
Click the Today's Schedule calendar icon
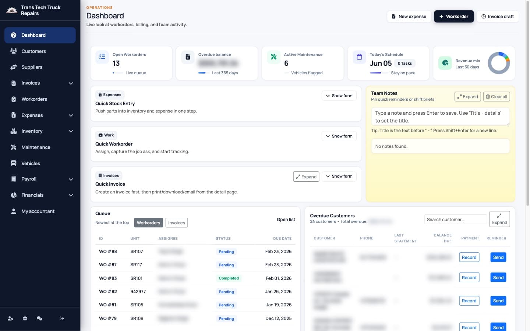(x=359, y=57)
